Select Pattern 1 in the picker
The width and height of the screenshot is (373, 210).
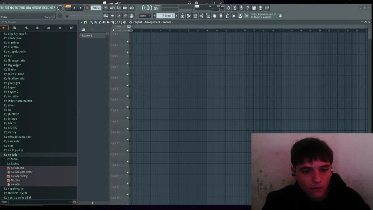click(92, 36)
